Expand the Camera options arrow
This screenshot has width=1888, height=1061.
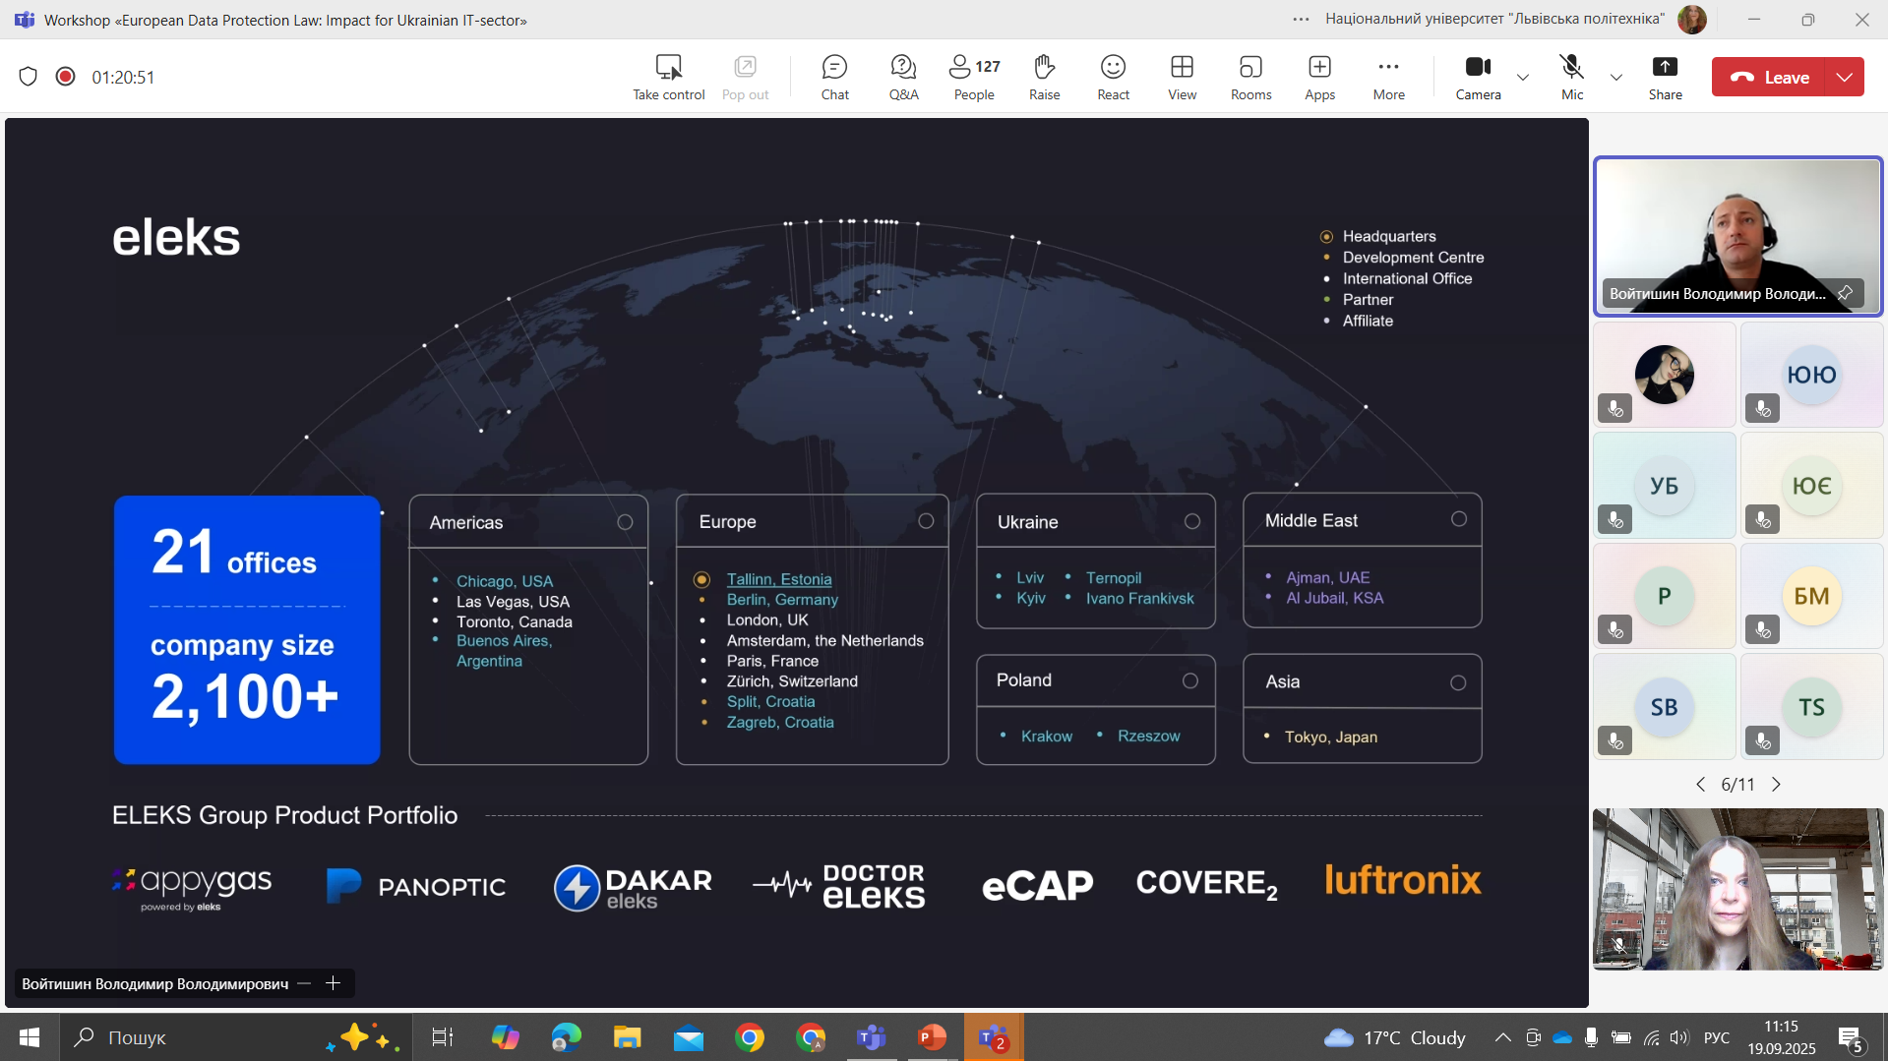(x=1523, y=77)
